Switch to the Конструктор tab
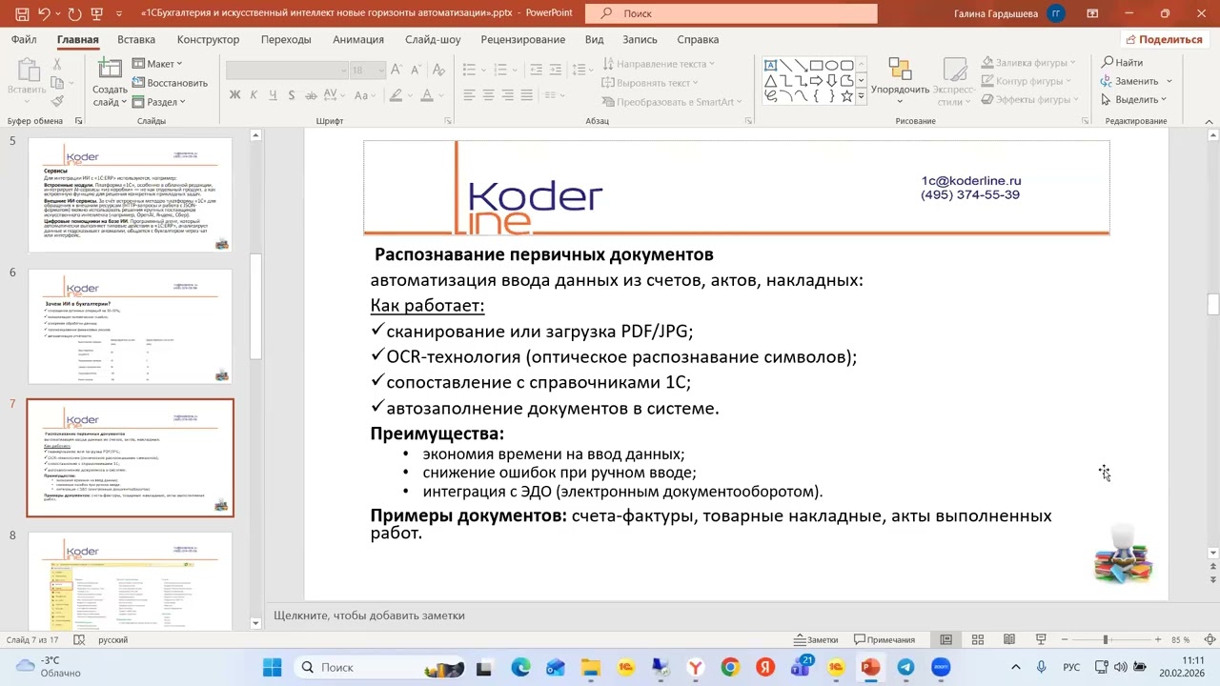Image resolution: width=1220 pixels, height=686 pixels. coord(208,39)
